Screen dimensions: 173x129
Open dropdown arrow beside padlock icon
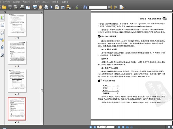click(72, 7)
